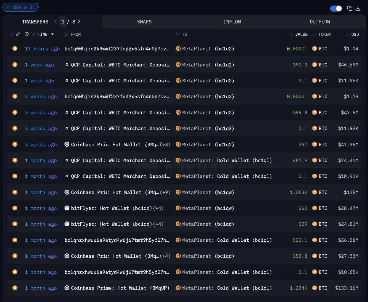Screen dimensions: 368x302
Task: Select the 1.263K value cell
Action: [x=298, y=192]
